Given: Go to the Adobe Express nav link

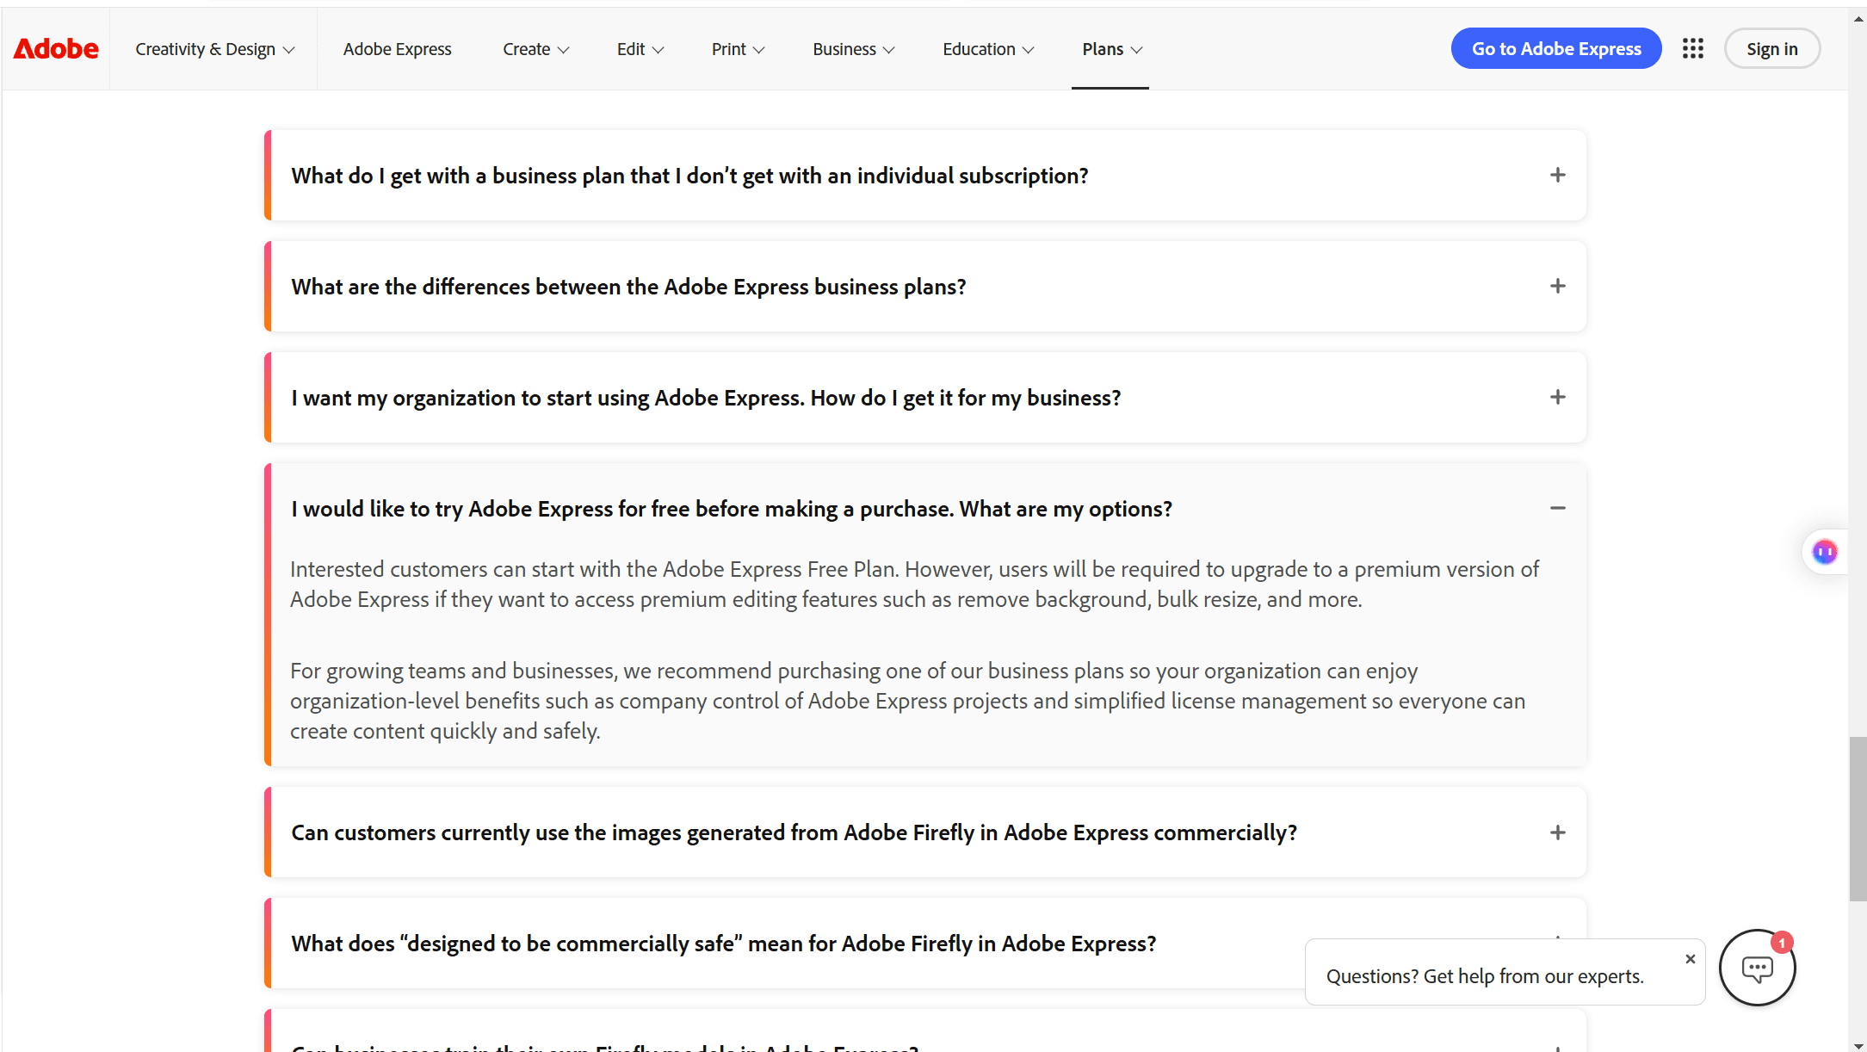Looking at the screenshot, I should 397,49.
